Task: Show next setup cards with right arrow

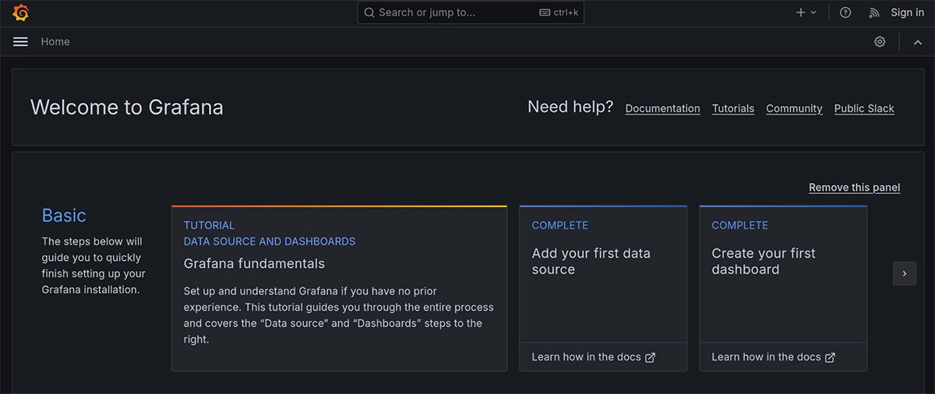Action: [x=904, y=273]
